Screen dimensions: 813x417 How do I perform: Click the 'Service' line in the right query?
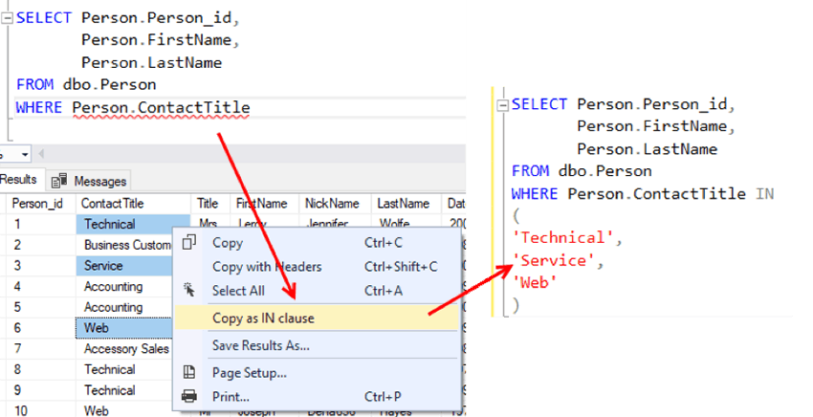click(554, 258)
